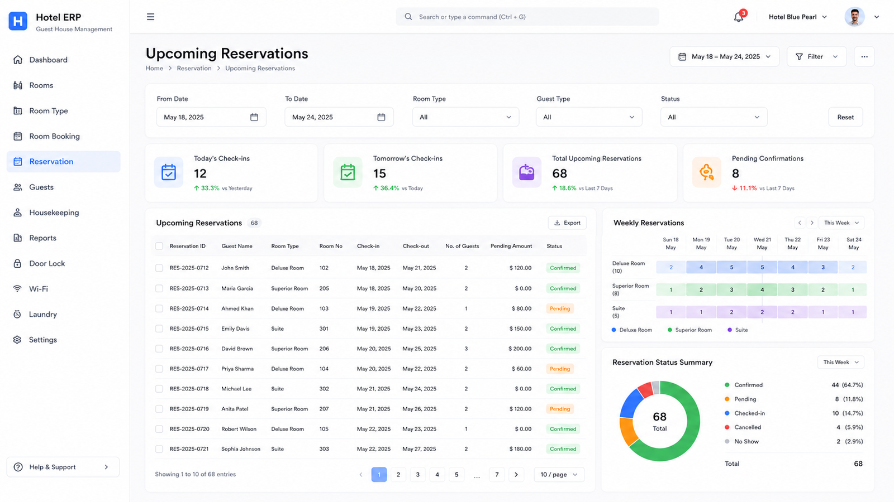Image resolution: width=894 pixels, height=502 pixels.
Task: Open Dashboard in the sidebar
Action: tap(64, 60)
